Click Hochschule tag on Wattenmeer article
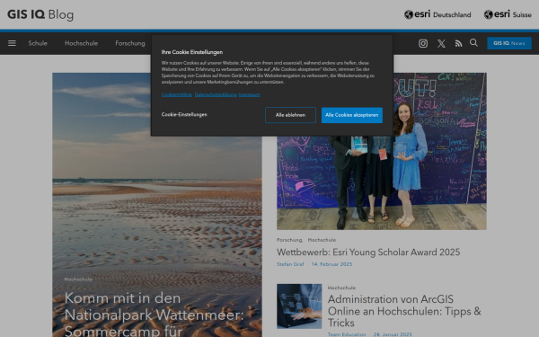The height and width of the screenshot is (337, 539). coord(78,279)
